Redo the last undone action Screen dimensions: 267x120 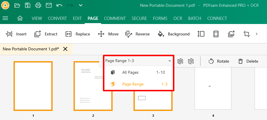70,6
